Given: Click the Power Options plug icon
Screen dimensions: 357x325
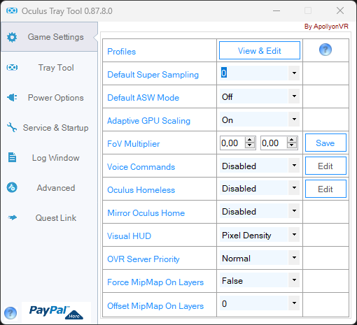Looking at the screenshot, I should point(12,97).
